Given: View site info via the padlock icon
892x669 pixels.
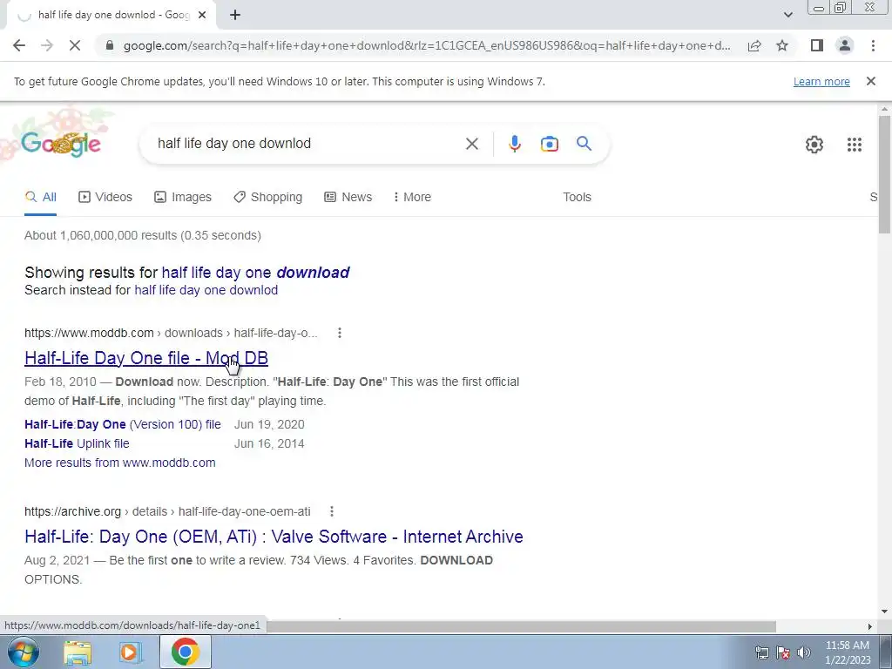Looking at the screenshot, I should tap(110, 45).
